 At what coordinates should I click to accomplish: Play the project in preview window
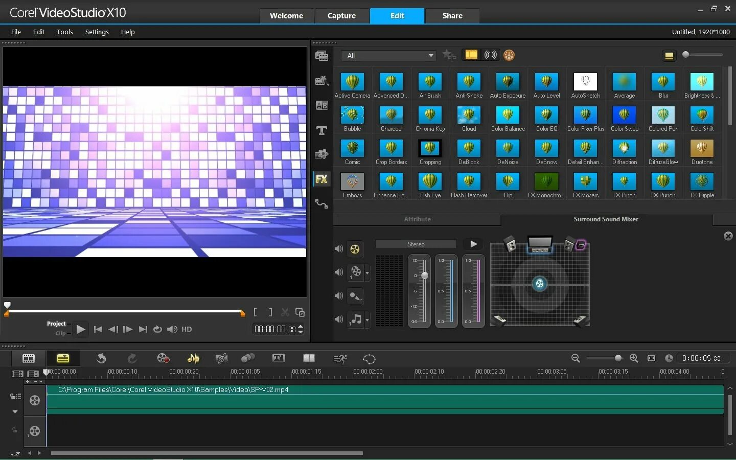(81, 329)
